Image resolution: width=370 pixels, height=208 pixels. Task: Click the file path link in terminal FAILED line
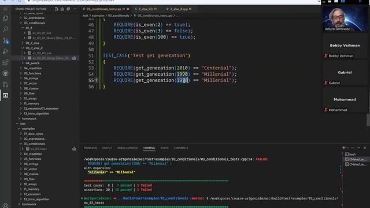pos(168,159)
